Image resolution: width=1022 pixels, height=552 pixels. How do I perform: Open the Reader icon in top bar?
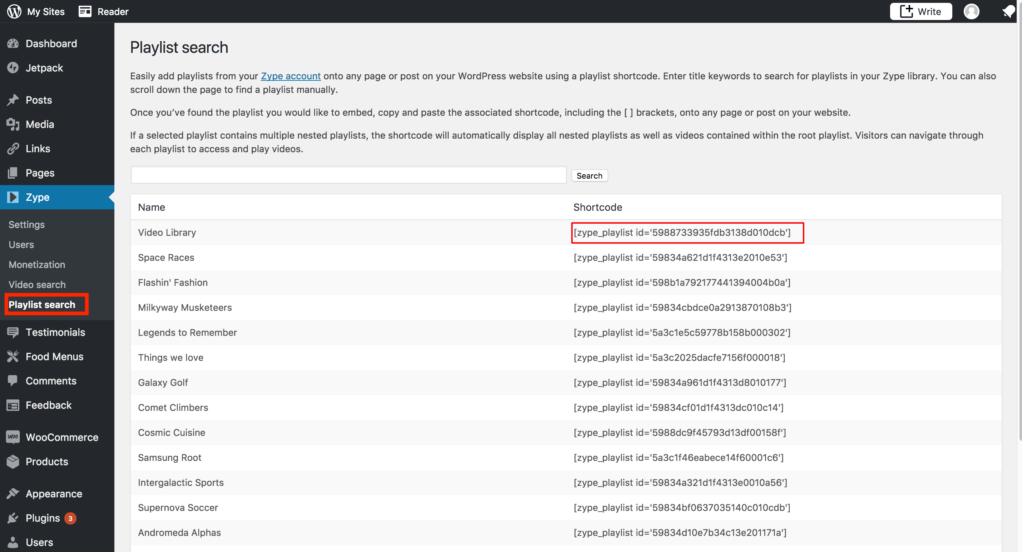tap(85, 11)
